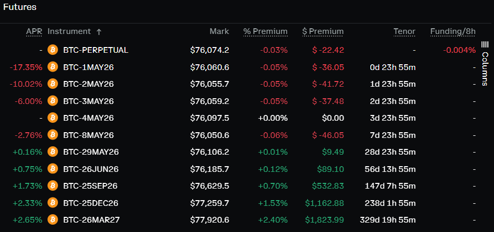
Task: Click the ascending sort arrow next to Instrument
Action: pos(99,32)
